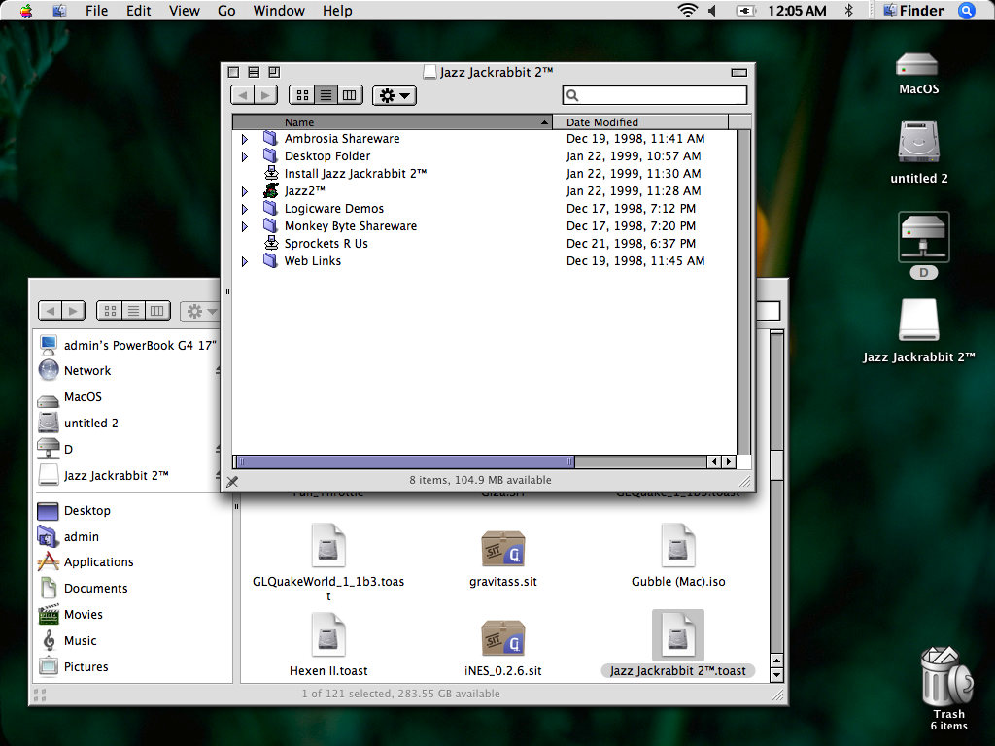Image resolution: width=995 pixels, height=746 pixels.
Task: Switch Jazz Jackrabbit window to list view
Action: pos(326,95)
